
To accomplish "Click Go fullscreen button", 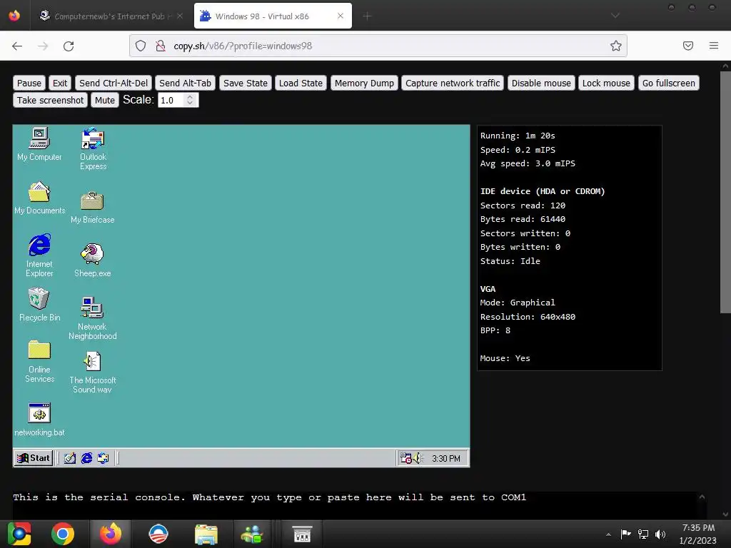I will [668, 83].
